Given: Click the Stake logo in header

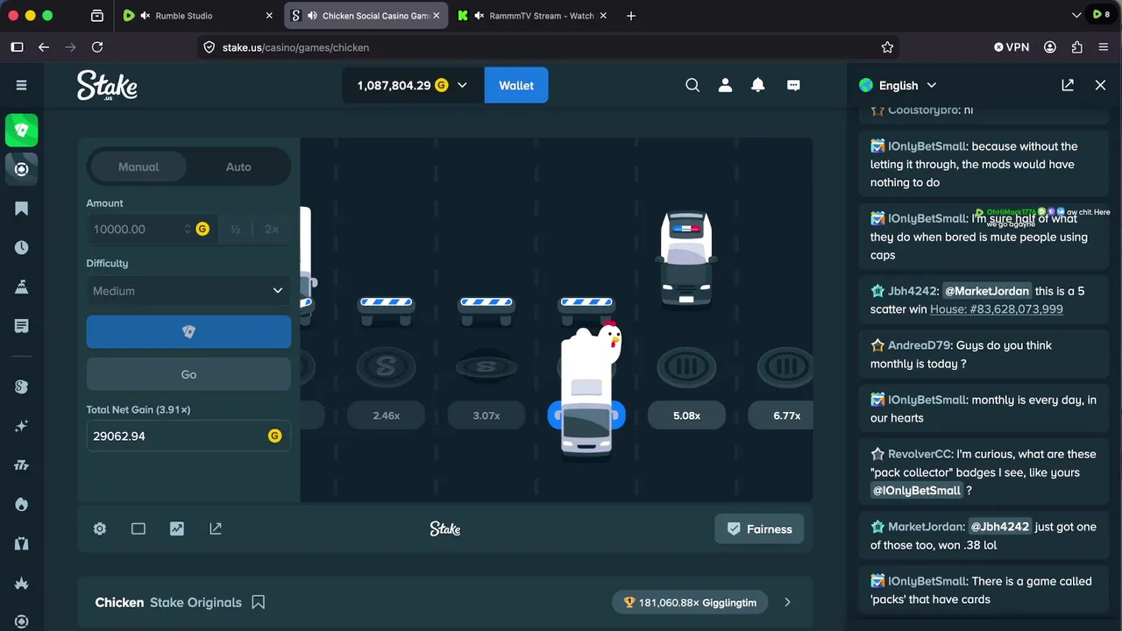Looking at the screenshot, I should click(107, 85).
